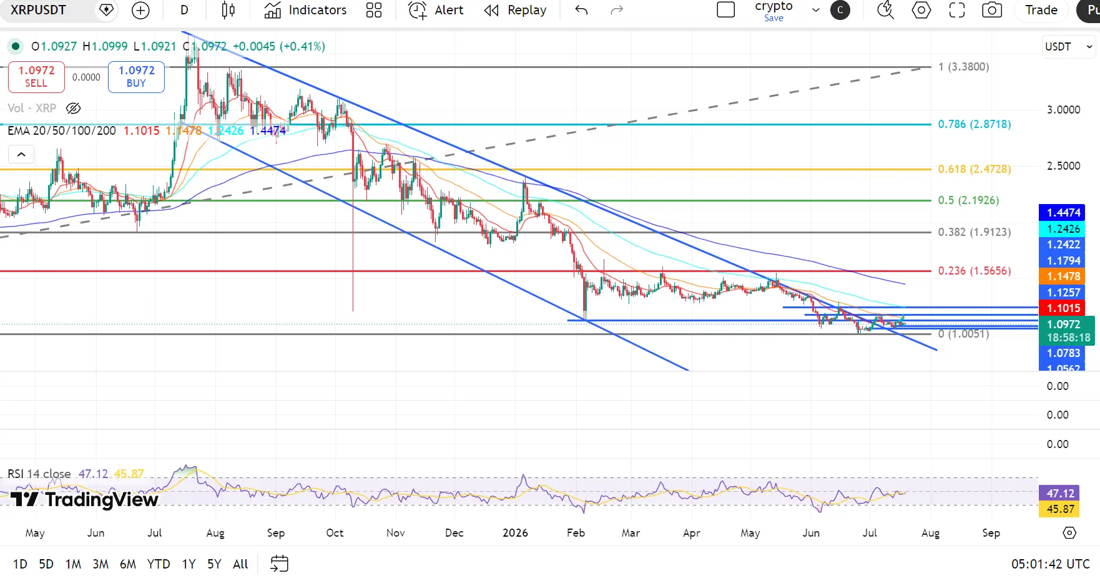Switch to the YTD range tab
This screenshot has width=1100, height=581.
(x=159, y=564)
